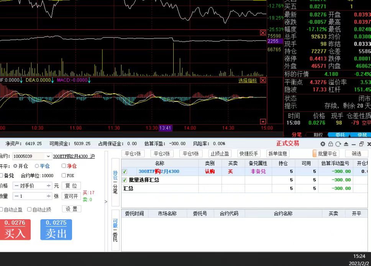
Task: Click 平仓5张 button
Action: click(x=191, y=154)
